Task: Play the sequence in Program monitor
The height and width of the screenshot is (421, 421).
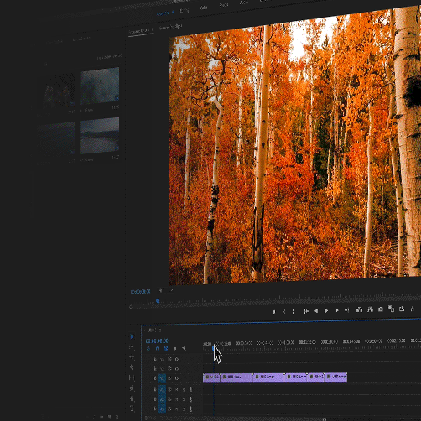Action: (326, 310)
